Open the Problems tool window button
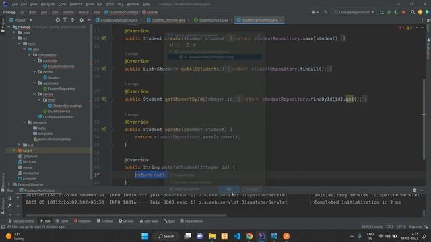Screen dimensions: 431x242 click(82, 221)
